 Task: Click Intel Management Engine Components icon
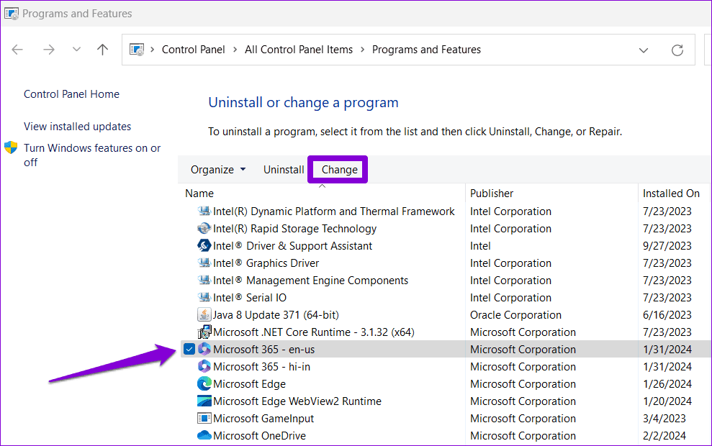tap(204, 280)
